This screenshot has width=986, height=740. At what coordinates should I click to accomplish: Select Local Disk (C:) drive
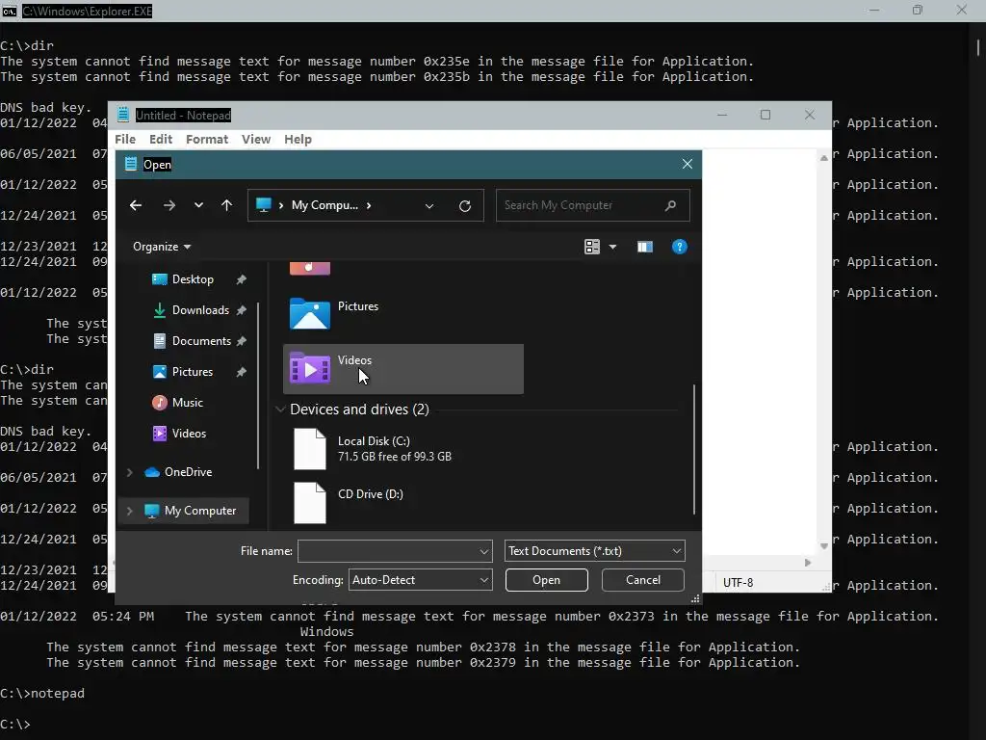(x=402, y=449)
